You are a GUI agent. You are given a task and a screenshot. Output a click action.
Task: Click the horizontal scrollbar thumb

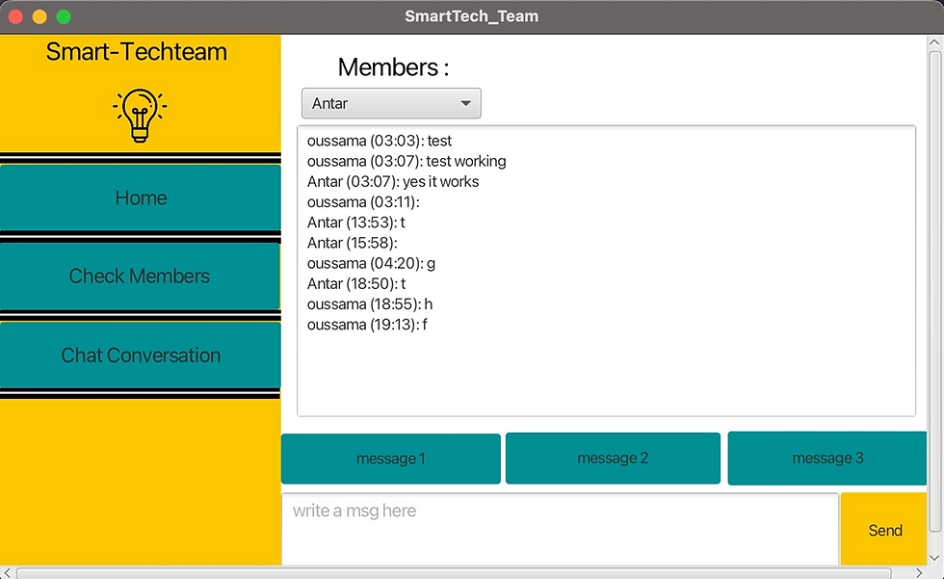[x=454, y=573]
